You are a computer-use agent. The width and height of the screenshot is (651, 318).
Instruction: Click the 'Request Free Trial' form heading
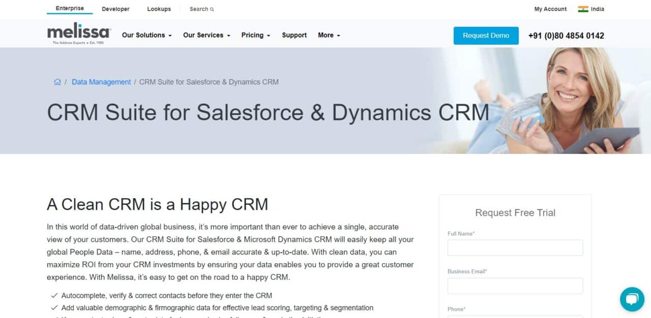[515, 213]
